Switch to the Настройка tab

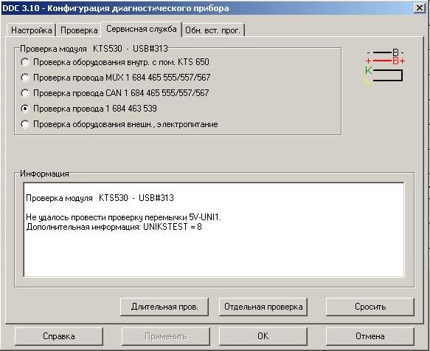pyautogui.click(x=31, y=30)
